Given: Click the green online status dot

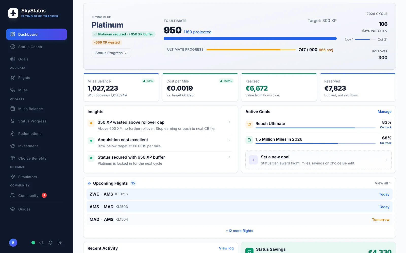Looking at the screenshot, I should click(33, 243).
